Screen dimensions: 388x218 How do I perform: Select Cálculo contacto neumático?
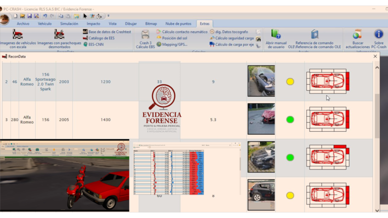coord(184,32)
